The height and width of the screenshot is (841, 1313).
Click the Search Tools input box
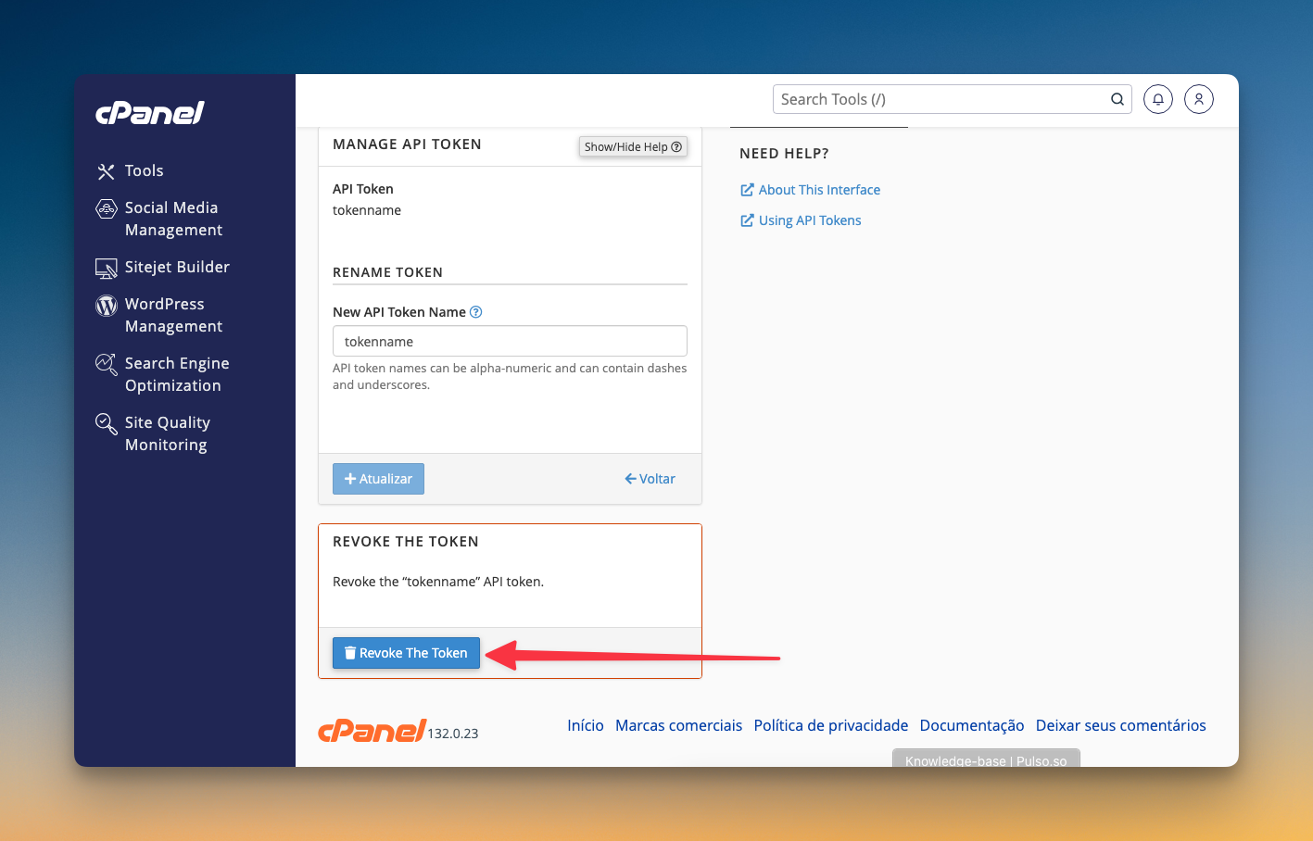coord(941,99)
